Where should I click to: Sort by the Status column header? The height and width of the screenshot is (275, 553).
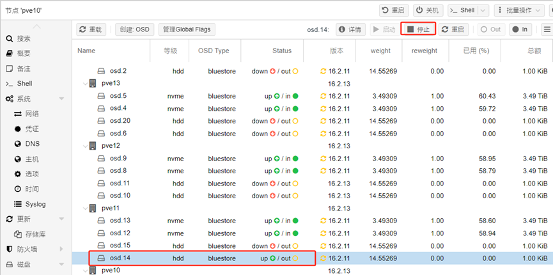pyautogui.click(x=272, y=51)
